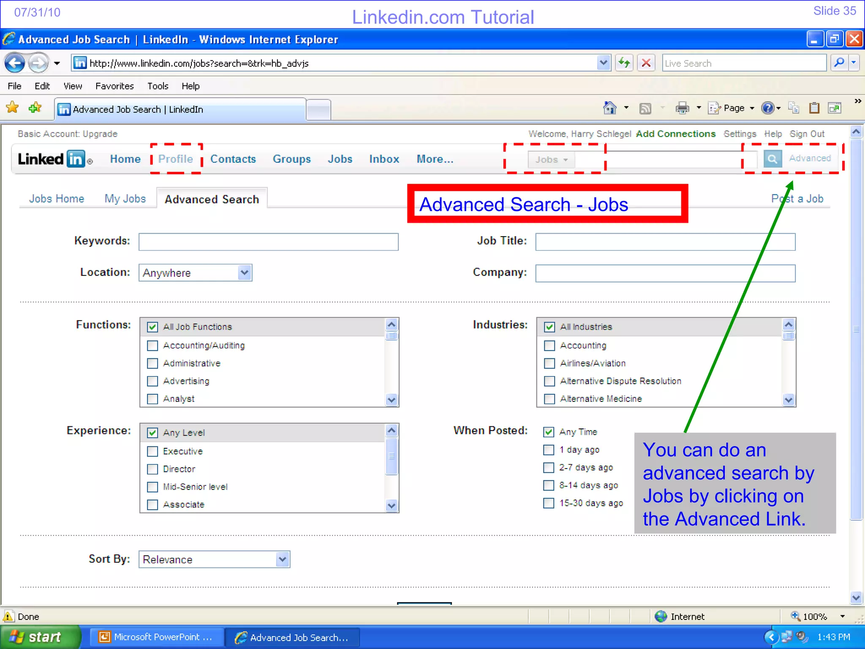Open the Location Anywhere dropdown

coord(196,273)
